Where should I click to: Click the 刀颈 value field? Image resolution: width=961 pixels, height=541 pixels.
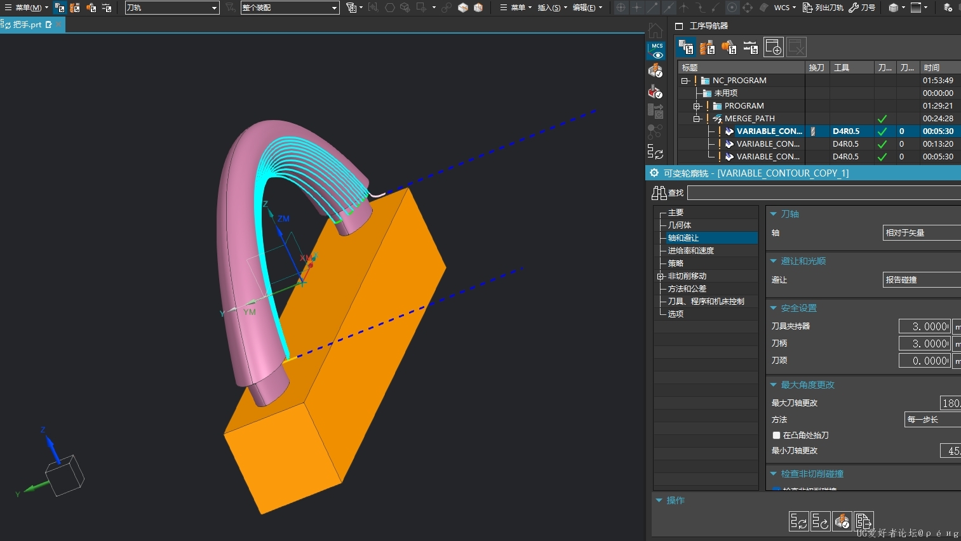point(925,361)
